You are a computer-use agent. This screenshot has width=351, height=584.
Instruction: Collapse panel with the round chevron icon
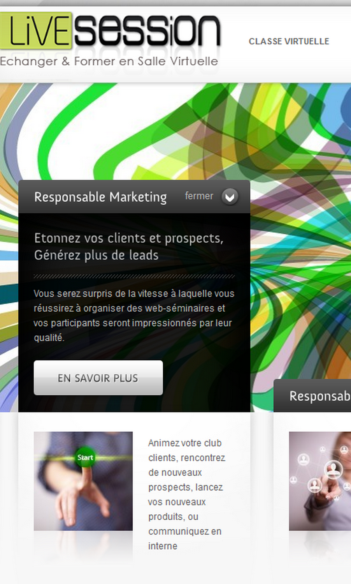230,197
